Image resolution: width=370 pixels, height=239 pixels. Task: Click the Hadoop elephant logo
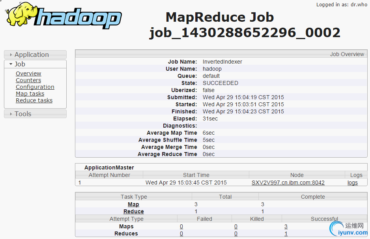coord(63,15)
